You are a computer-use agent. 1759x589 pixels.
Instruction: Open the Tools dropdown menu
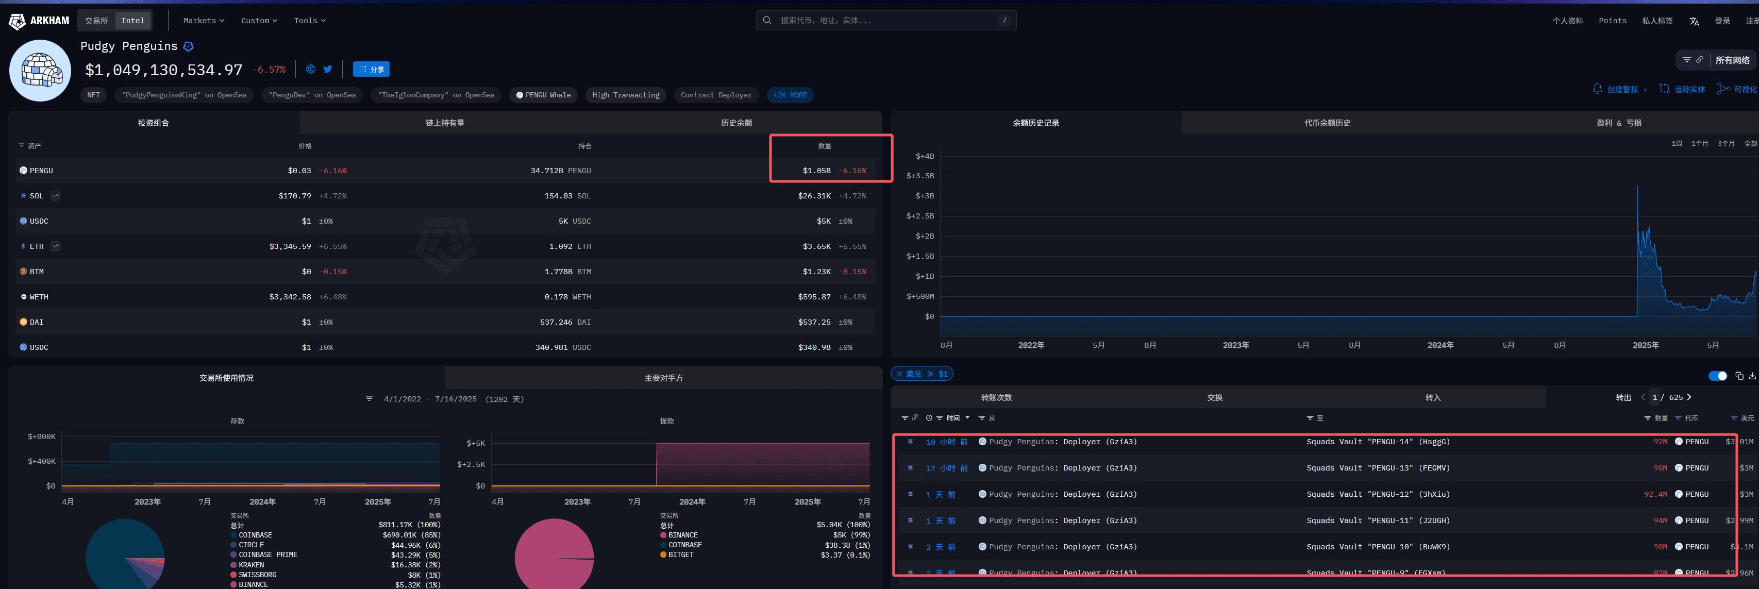coord(309,21)
